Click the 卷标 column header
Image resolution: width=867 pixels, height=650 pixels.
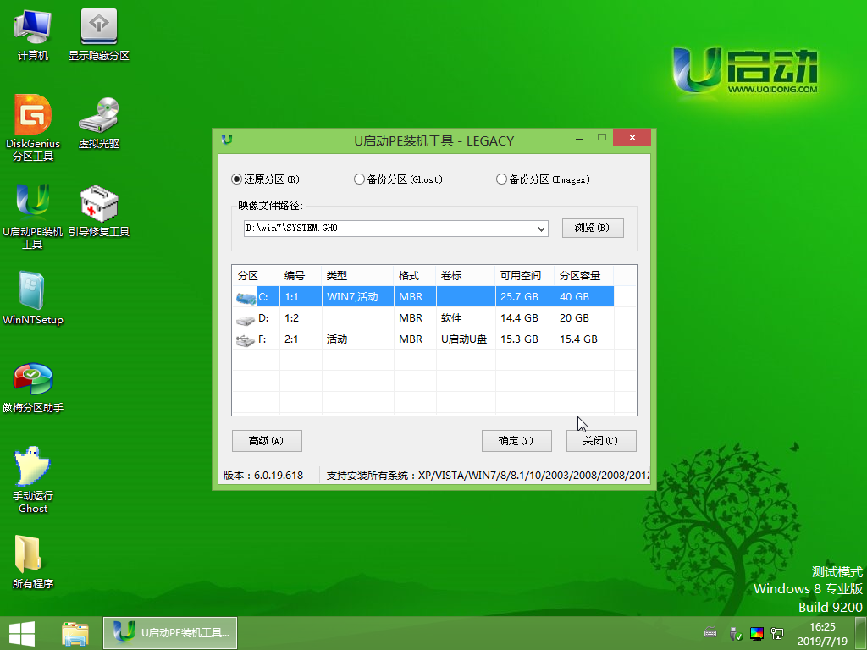[x=466, y=275]
